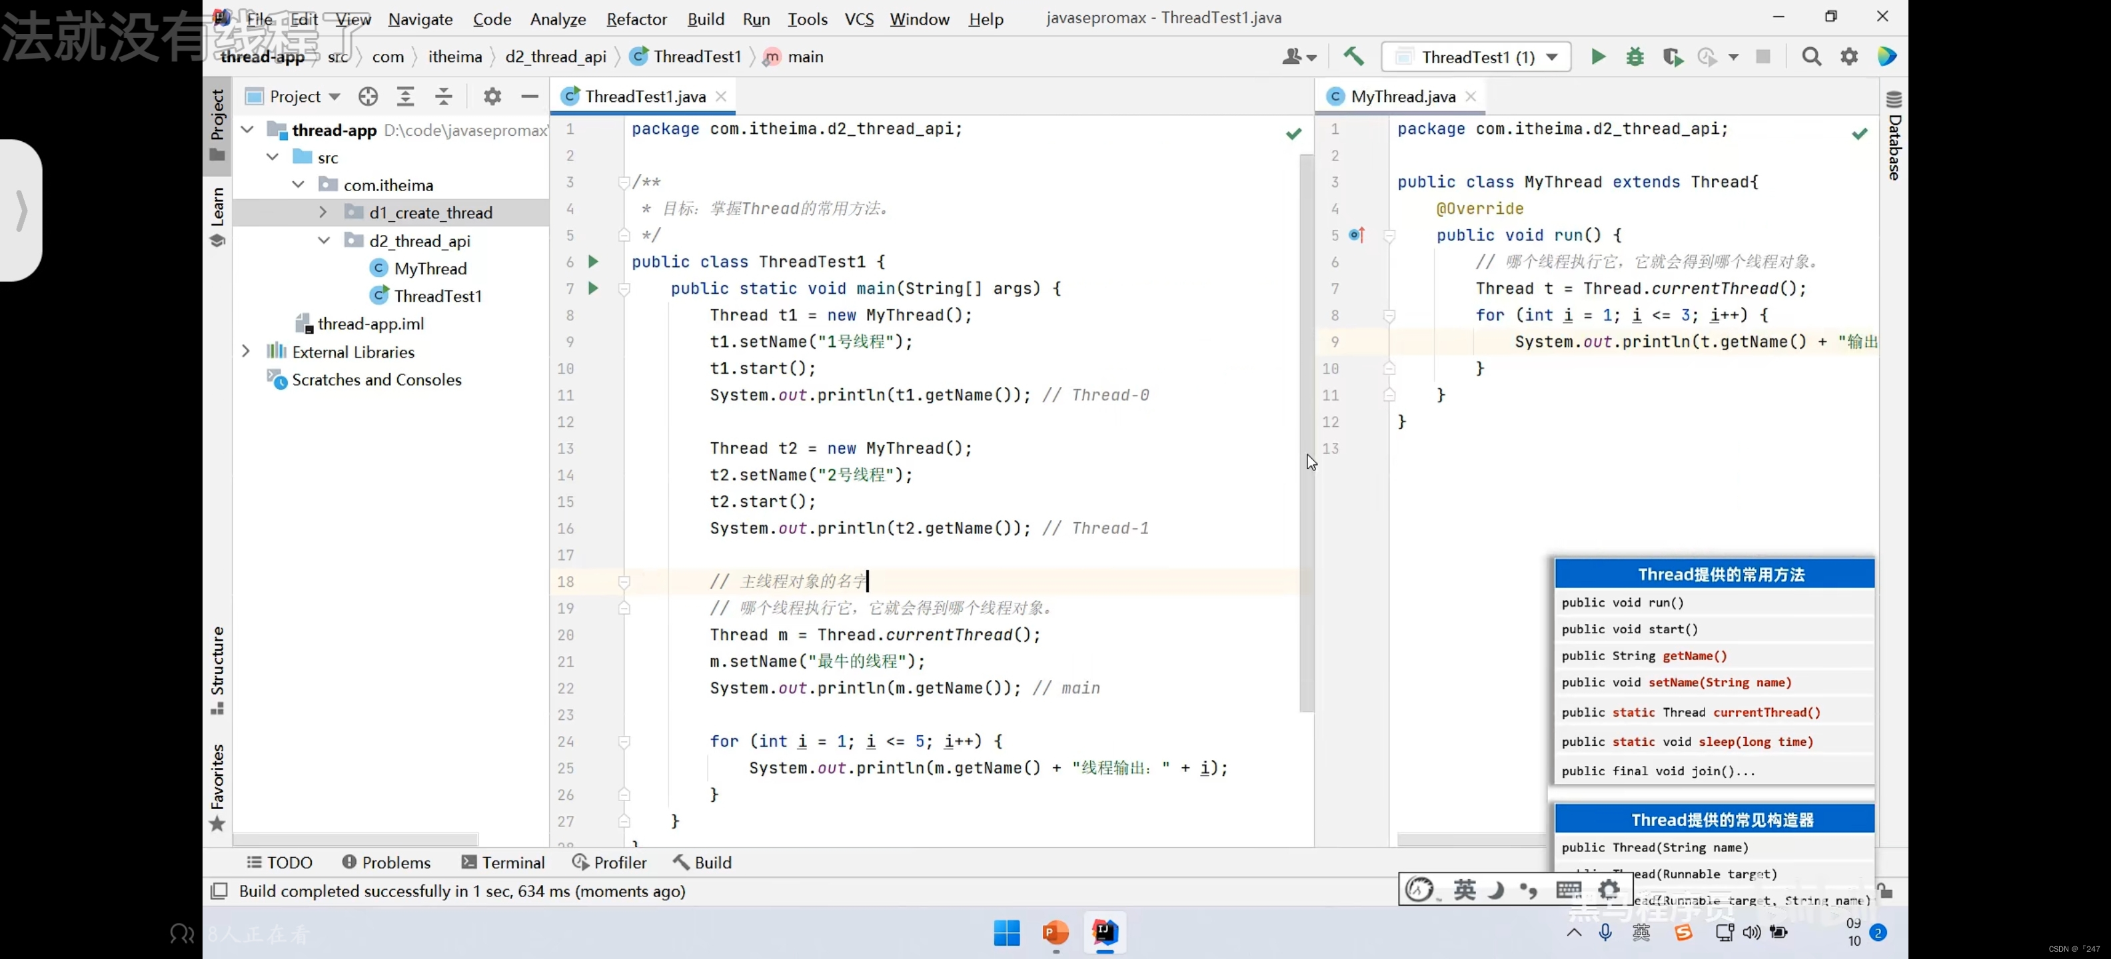
Task: Run ThreadTest1 with the green play button
Action: pyautogui.click(x=1598, y=57)
